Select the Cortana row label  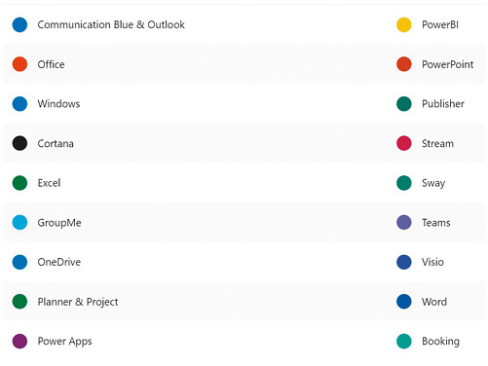[56, 143]
